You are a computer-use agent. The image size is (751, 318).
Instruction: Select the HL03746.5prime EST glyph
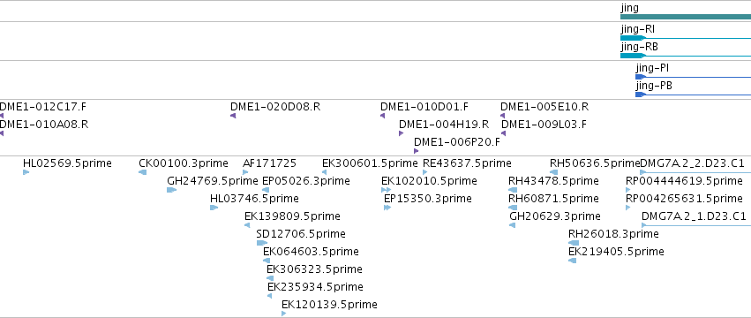(214, 208)
